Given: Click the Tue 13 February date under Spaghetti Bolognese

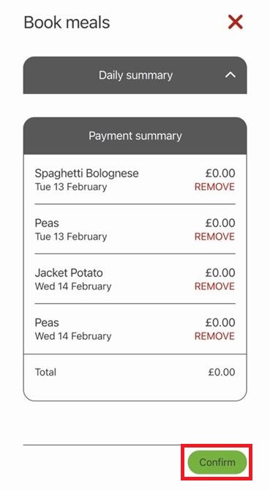Looking at the screenshot, I should (71, 187).
